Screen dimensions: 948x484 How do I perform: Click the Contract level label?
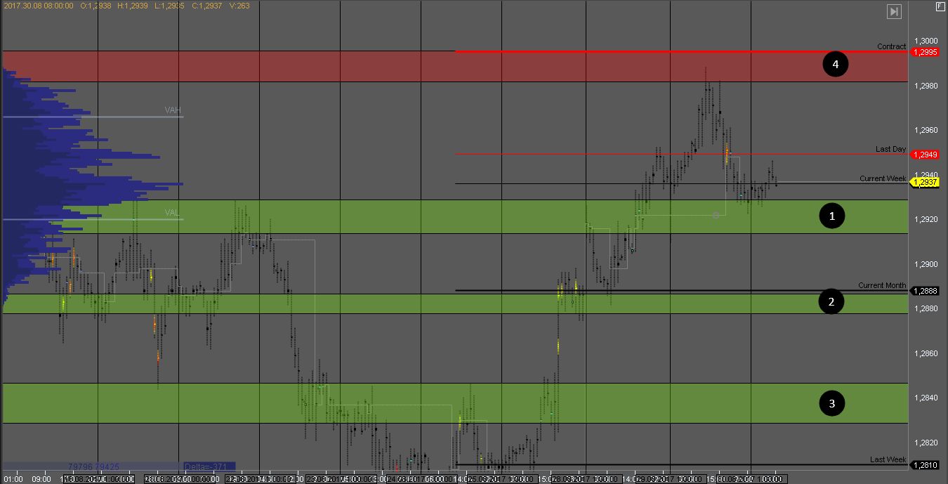tap(891, 46)
